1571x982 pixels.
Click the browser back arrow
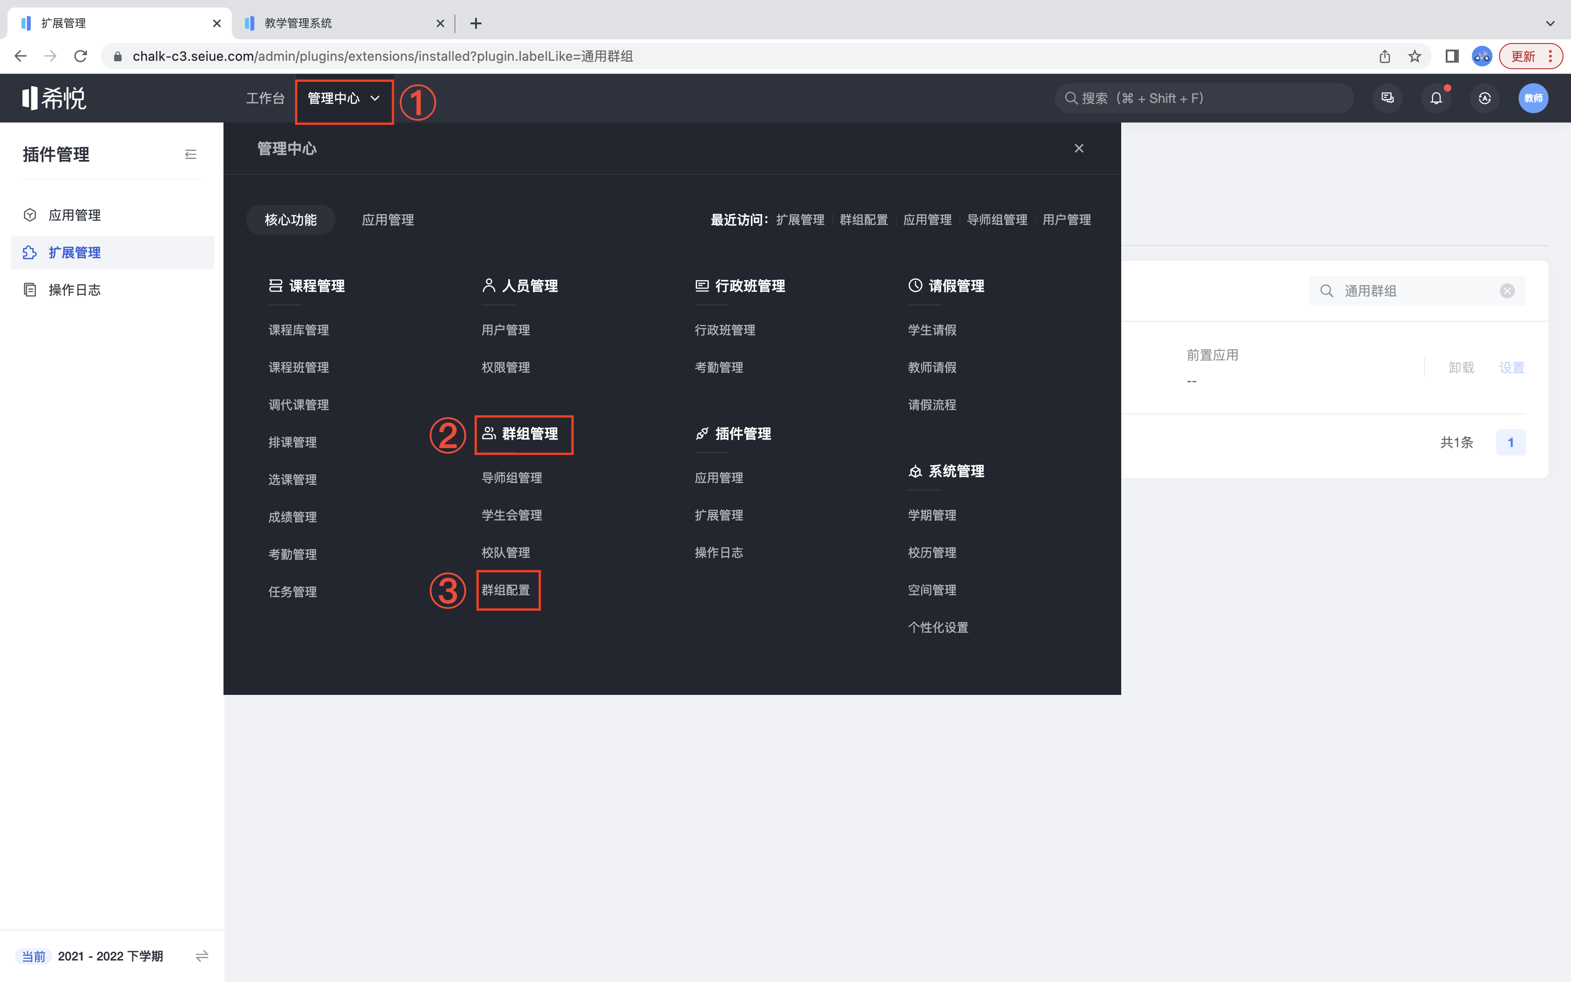coord(20,57)
